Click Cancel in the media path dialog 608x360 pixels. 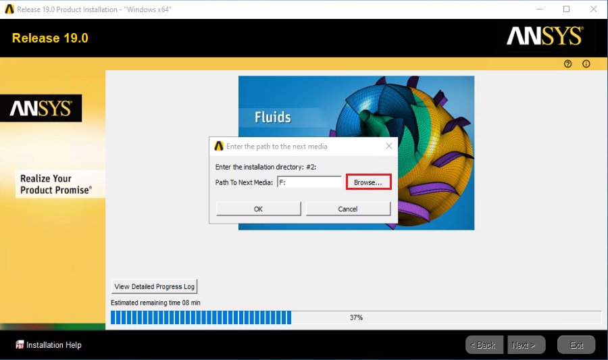tap(348, 209)
